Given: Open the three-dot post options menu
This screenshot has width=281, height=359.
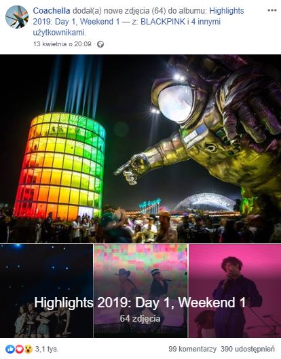Looking at the screenshot, I should (272, 10).
